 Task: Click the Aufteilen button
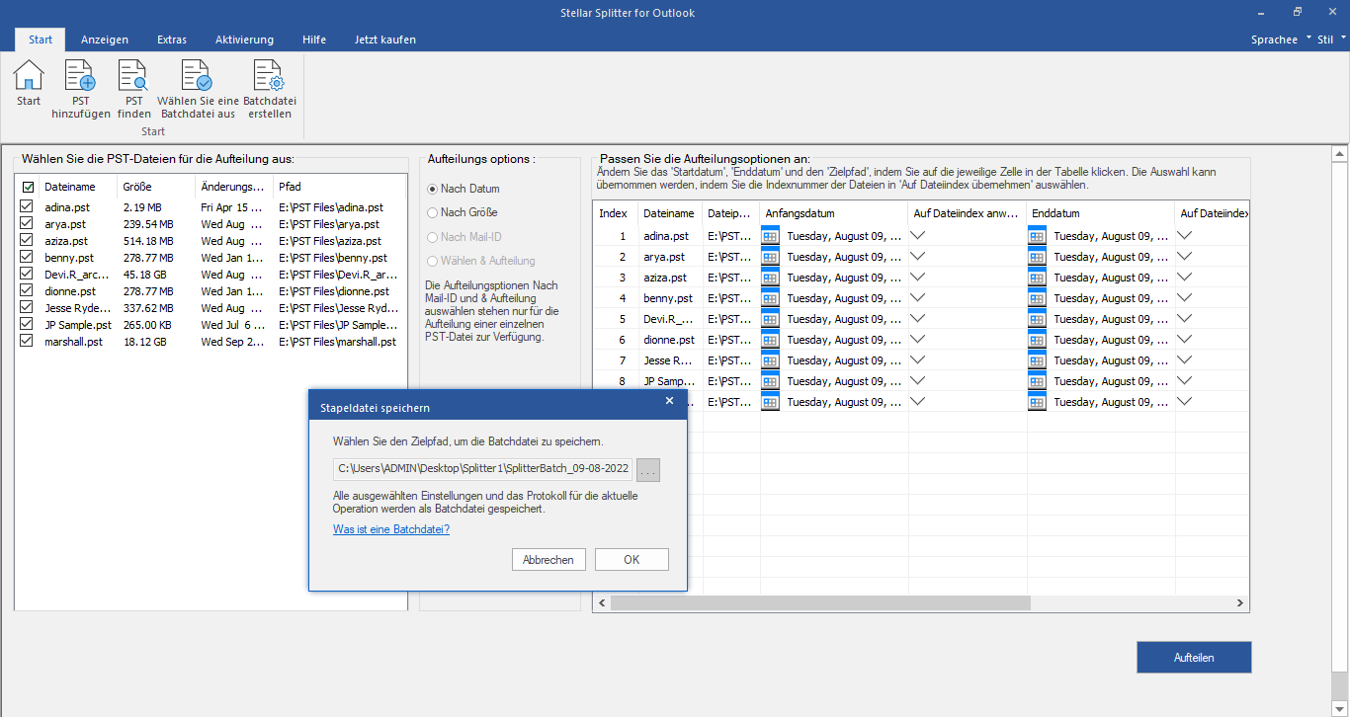pos(1194,657)
